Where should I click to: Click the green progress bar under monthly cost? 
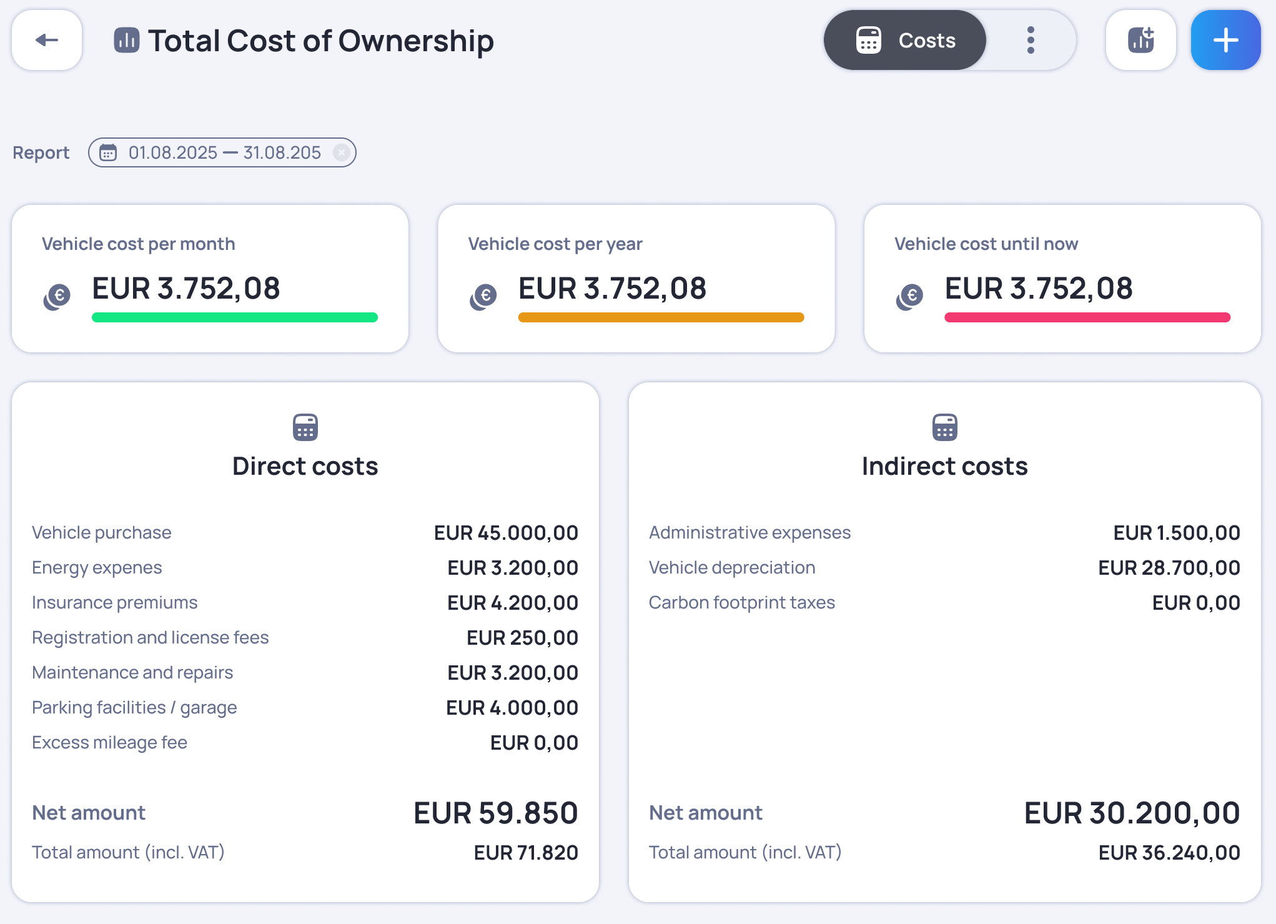pyautogui.click(x=235, y=317)
